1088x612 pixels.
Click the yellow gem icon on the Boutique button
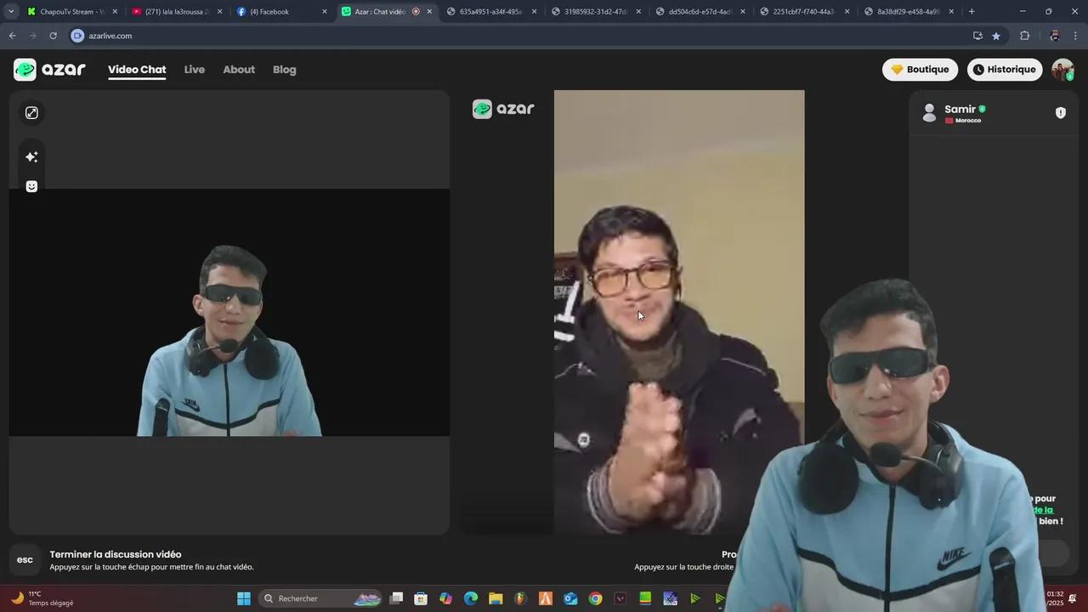[x=897, y=69]
